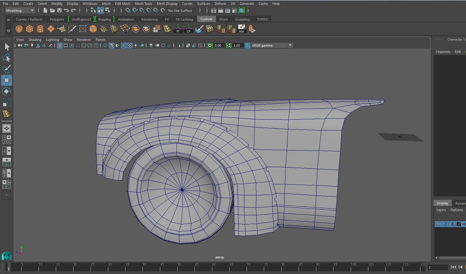Viewport: 466px width, 274px height.
Task: Switch to the Sculpting shelf tab
Action: click(242, 19)
